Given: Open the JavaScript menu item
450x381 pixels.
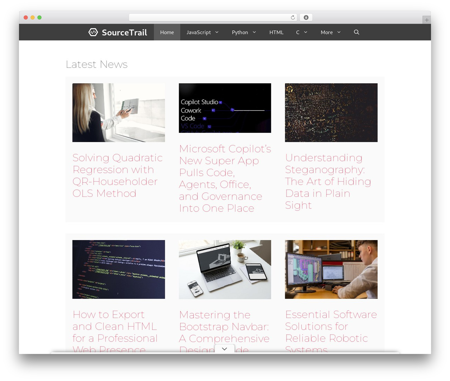Looking at the screenshot, I should coord(199,32).
